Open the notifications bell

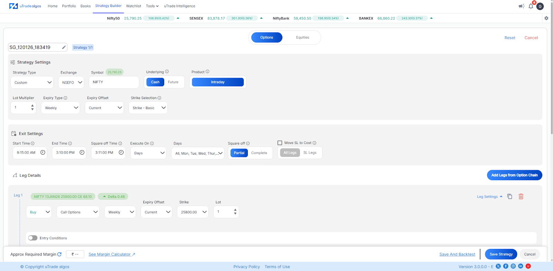tap(531, 6)
